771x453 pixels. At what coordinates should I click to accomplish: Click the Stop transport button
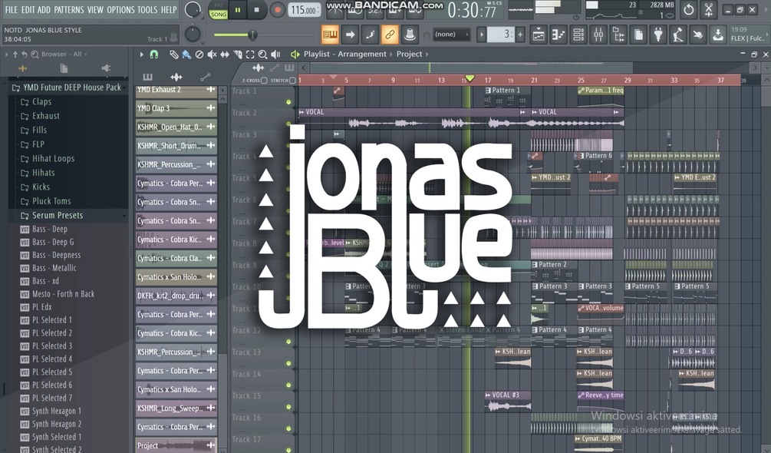pyautogui.click(x=257, y=10)
